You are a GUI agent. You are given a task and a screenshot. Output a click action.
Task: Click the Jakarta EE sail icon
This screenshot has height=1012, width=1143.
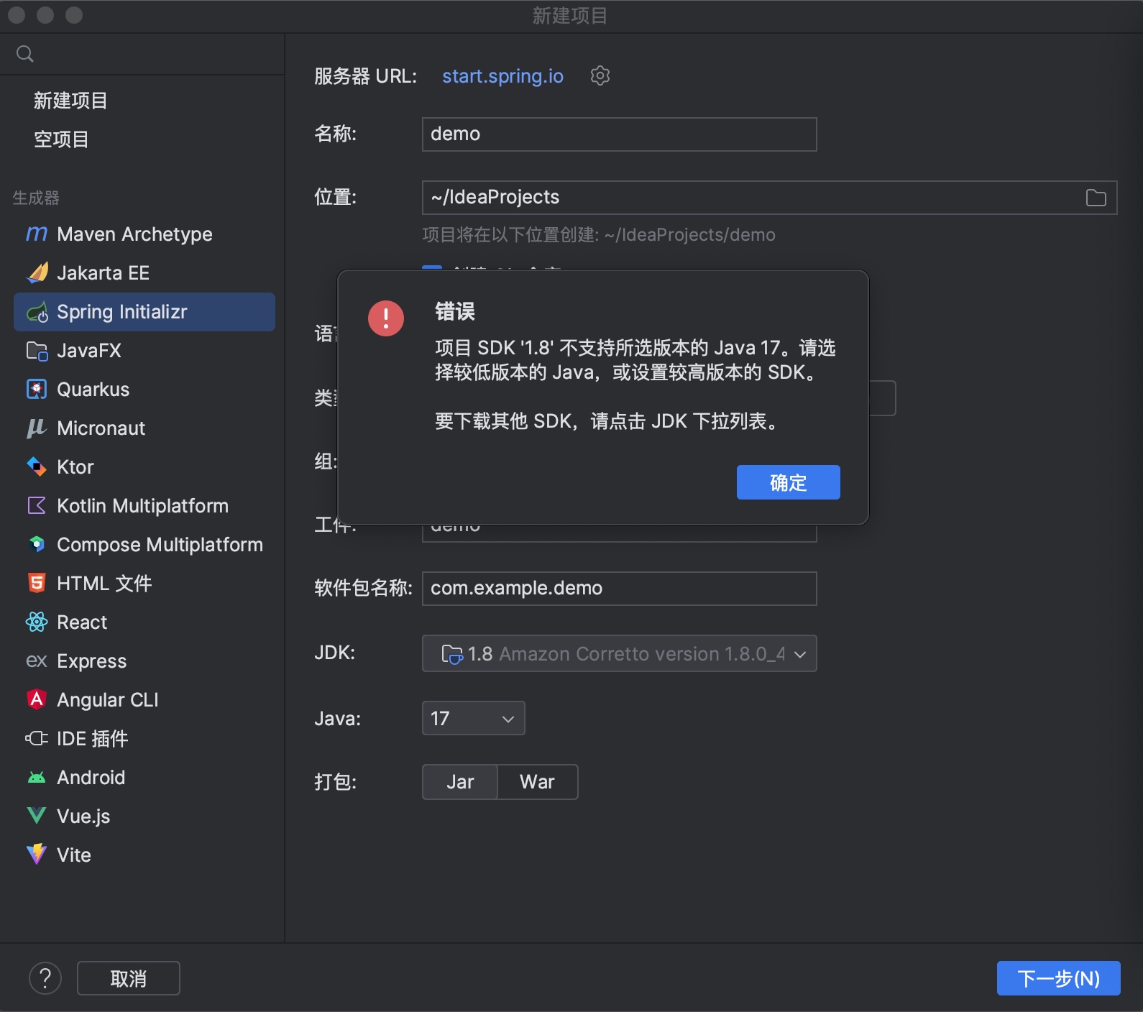pyautogui.click(x=37, y=273)
